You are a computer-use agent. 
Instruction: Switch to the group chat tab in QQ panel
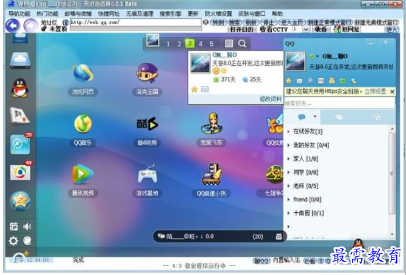tap(339, 117)
